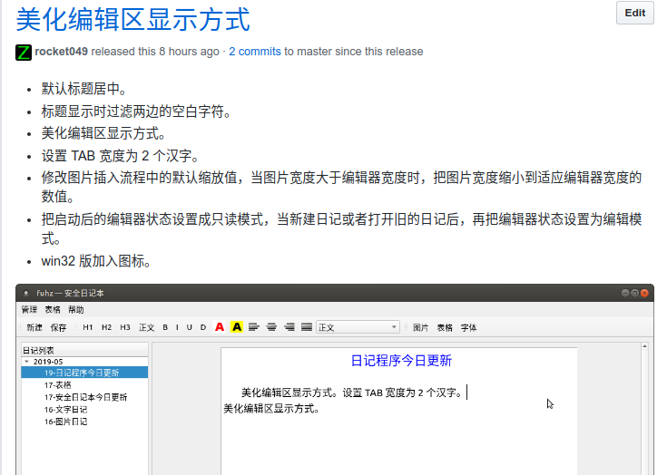Collapse the 2019-05 tree node arrow
This screenshot has height=475, width=667.
pyautogui.click(x=27, y=362)
